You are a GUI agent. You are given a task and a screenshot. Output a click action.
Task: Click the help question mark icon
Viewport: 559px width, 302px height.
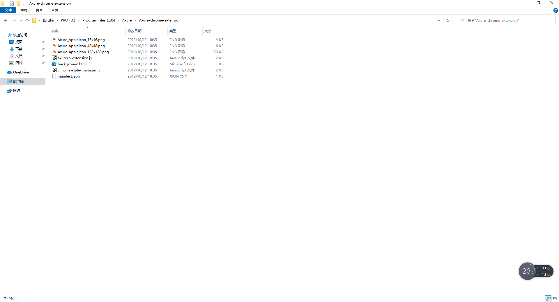(x=556, y=10)
